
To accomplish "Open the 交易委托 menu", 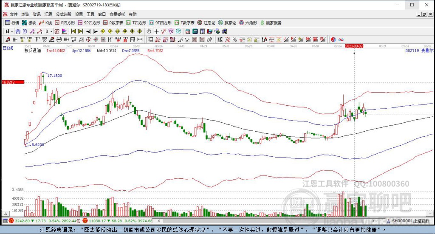I will pyautogui.click(x=117, y=14).
